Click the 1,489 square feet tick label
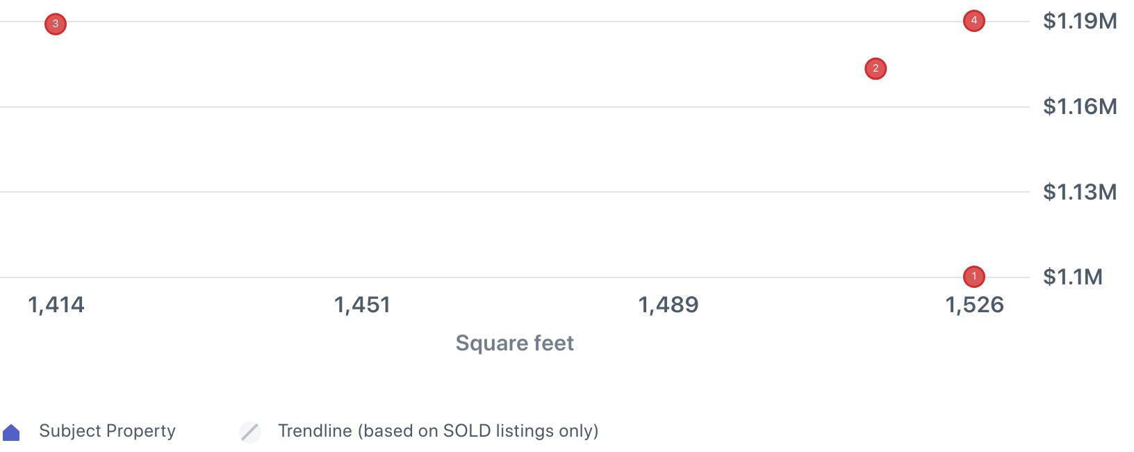This screenshot has height=452, width=1134. click(668, 305)
